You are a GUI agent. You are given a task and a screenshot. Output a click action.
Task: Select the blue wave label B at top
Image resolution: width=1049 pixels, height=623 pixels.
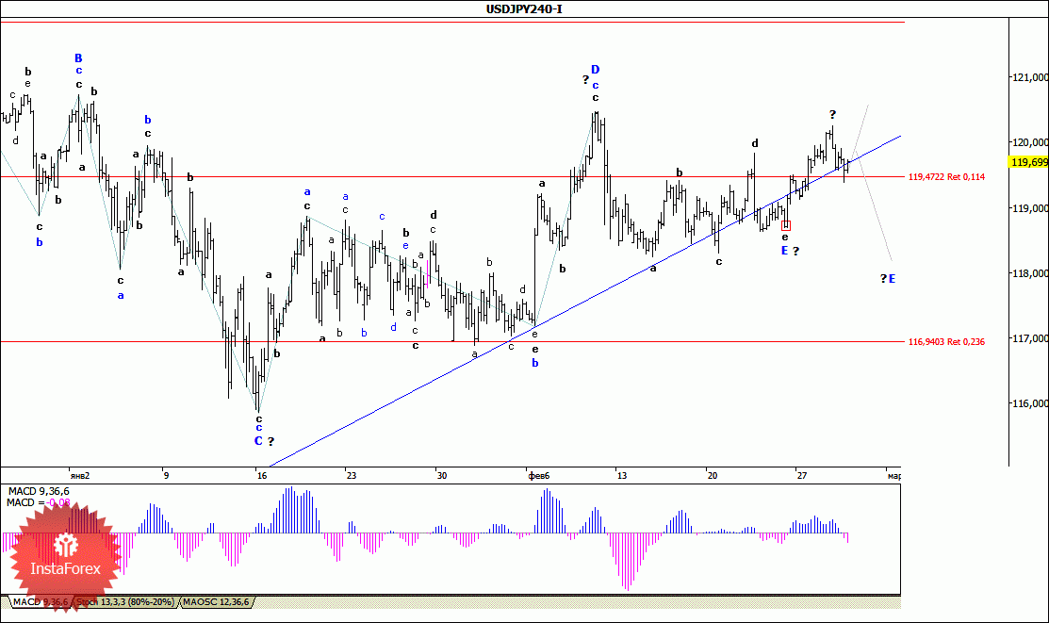(x=78, y=58)
